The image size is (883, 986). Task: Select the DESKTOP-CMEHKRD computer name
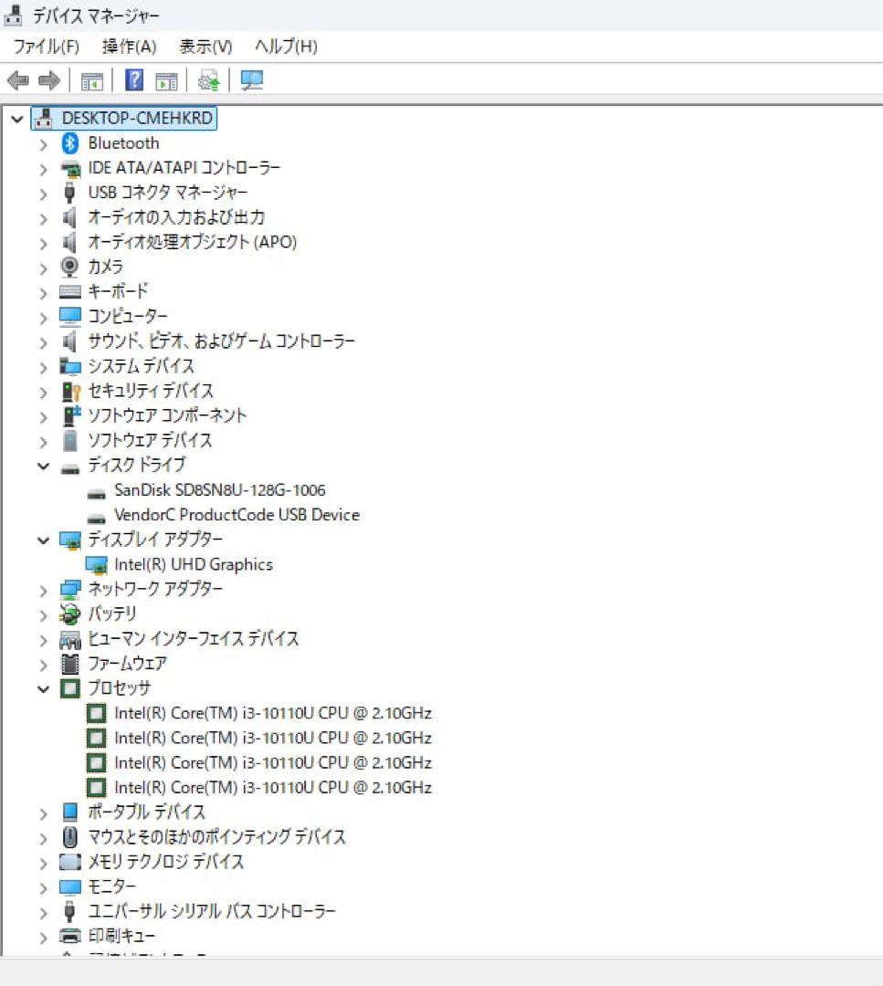(137, 118)
